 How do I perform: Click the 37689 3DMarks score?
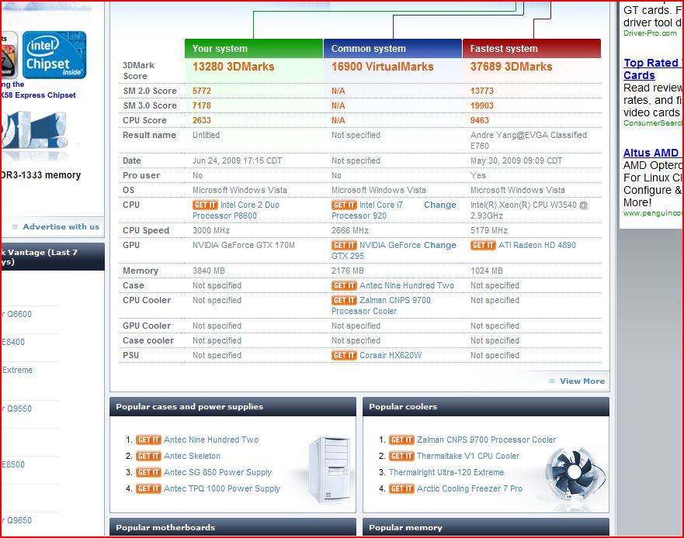[512, 67]
